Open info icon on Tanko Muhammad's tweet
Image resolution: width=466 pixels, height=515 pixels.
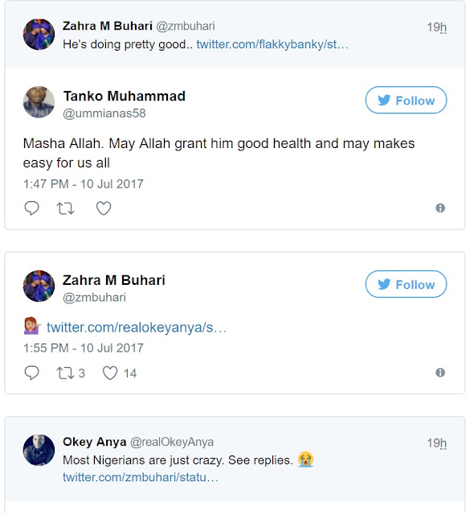click(x=440, y=208)
